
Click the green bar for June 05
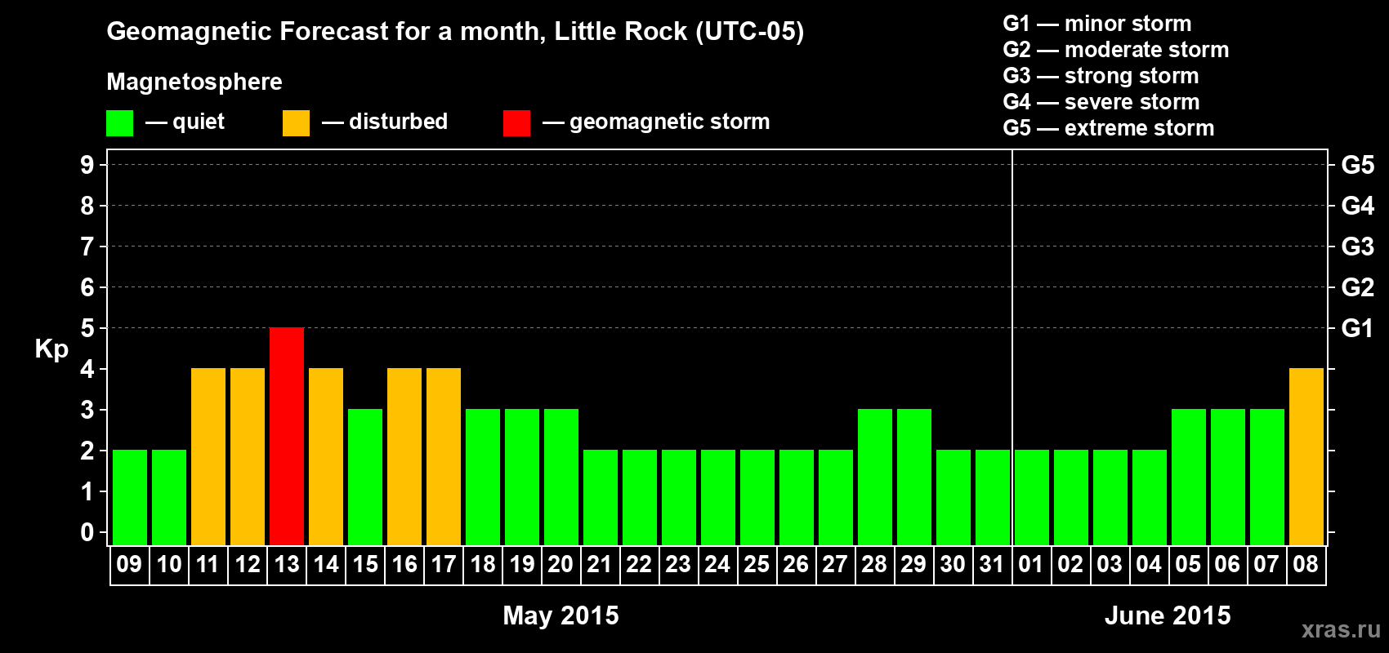1189,478
